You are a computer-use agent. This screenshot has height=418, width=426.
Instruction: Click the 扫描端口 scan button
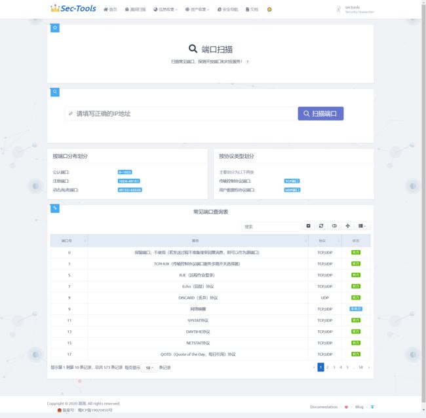(x=320, y=113)
